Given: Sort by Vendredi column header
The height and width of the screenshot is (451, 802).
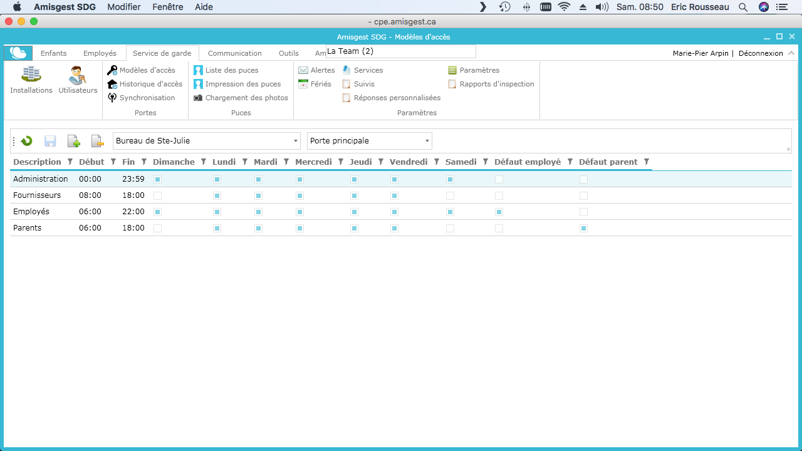Looking at the screenshot, I should 409,162.
